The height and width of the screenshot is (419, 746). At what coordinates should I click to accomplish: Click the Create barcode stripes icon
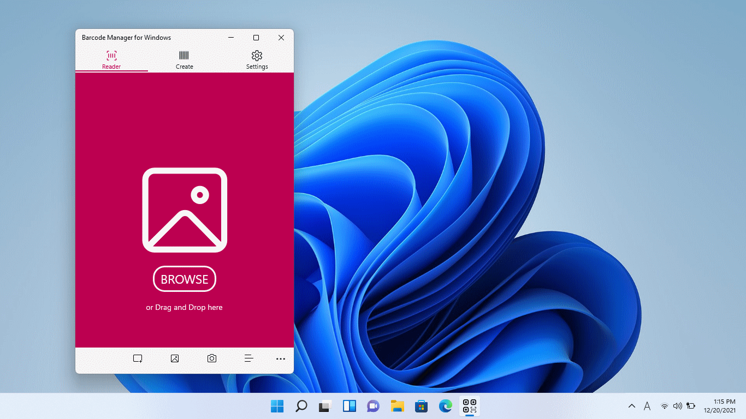tap(184, 56)
